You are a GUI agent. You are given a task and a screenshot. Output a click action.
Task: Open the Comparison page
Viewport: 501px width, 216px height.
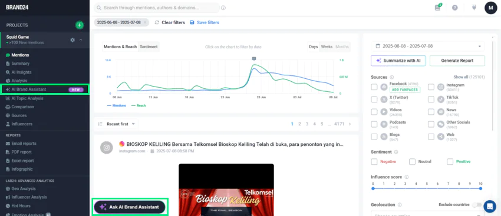click(x=22, y=107)
